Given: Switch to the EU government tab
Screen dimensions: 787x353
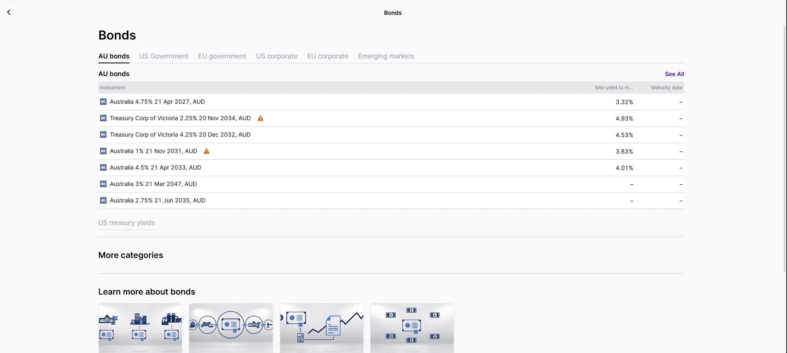Looking at the screenshot, I should coord(222,56).
